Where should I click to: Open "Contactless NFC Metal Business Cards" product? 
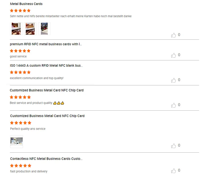click(x=46, y=159)
